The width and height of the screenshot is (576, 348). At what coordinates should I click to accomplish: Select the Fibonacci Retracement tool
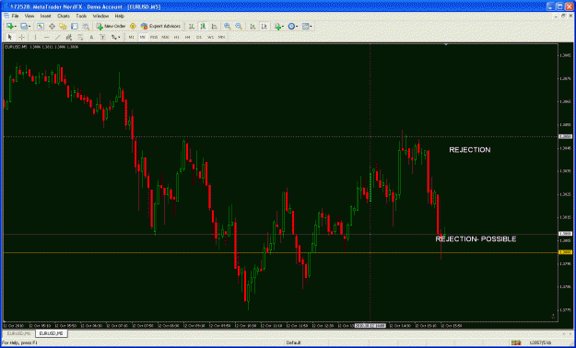click(x=80, y=37)
